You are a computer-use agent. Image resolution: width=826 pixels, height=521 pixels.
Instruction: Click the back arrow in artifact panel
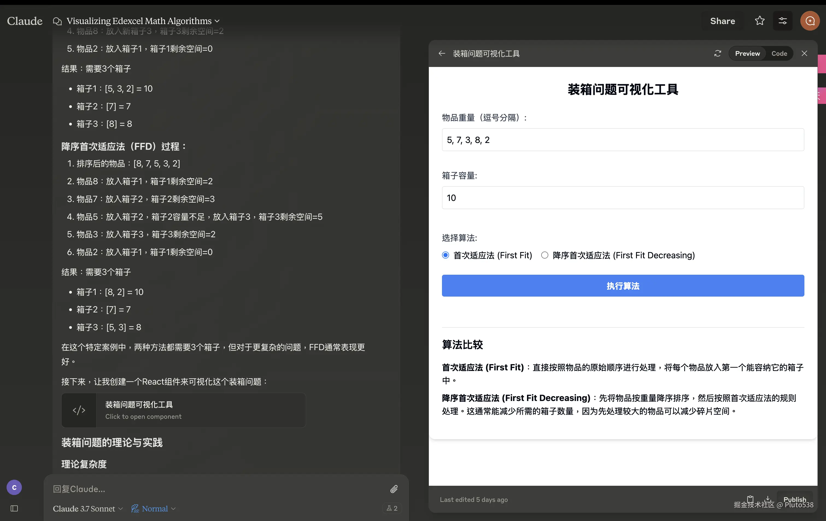pyautogui.click(x=442, y=54)
